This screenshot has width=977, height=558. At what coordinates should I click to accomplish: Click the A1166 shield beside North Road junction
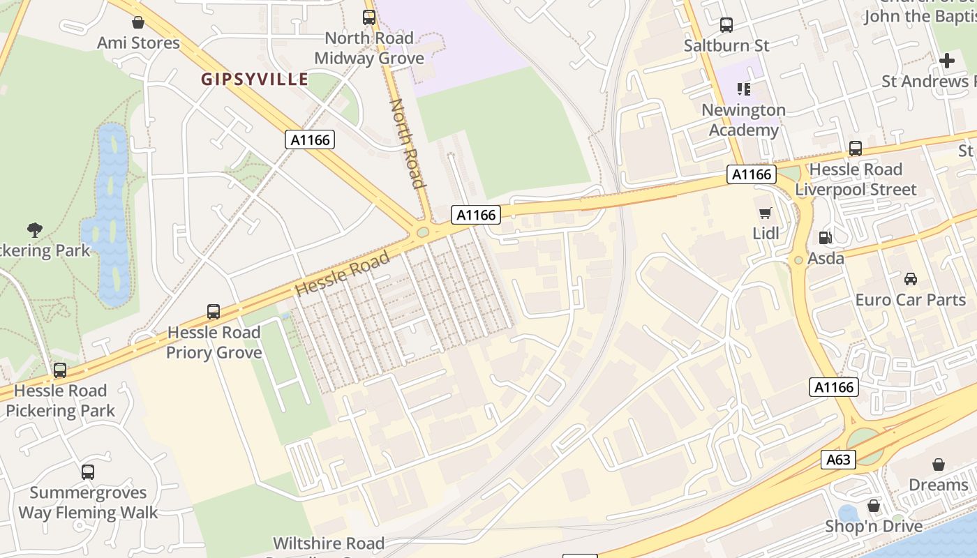[x=477, y=215]
